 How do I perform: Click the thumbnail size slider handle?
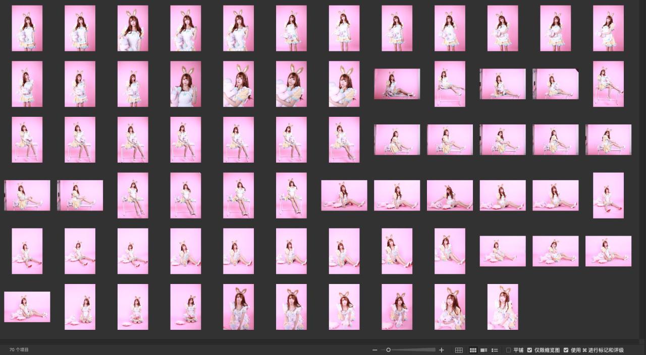388,350
